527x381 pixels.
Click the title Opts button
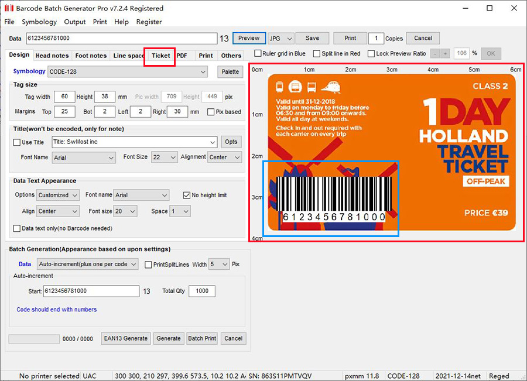tap(231, 142)
